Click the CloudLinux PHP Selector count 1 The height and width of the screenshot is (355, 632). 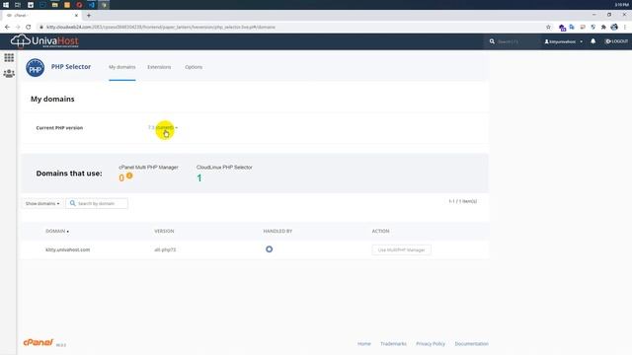199,177
